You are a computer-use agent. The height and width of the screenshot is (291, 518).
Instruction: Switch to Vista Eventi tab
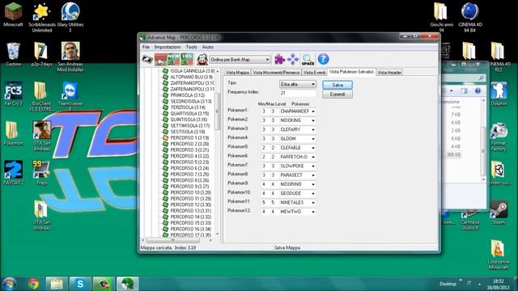315,72
